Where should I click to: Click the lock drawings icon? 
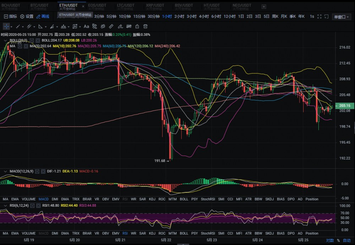click(x=137, y=26)
